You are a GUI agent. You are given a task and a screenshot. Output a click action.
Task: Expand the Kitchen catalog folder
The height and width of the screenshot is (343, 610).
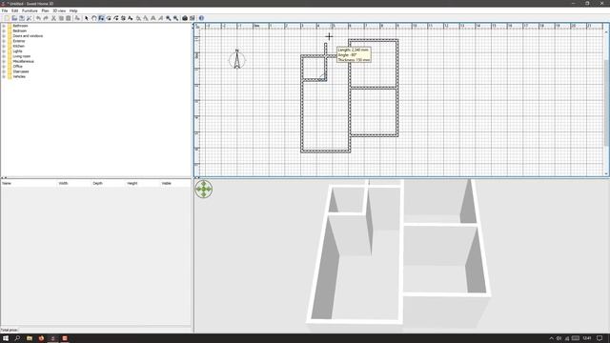coord(4,46)
